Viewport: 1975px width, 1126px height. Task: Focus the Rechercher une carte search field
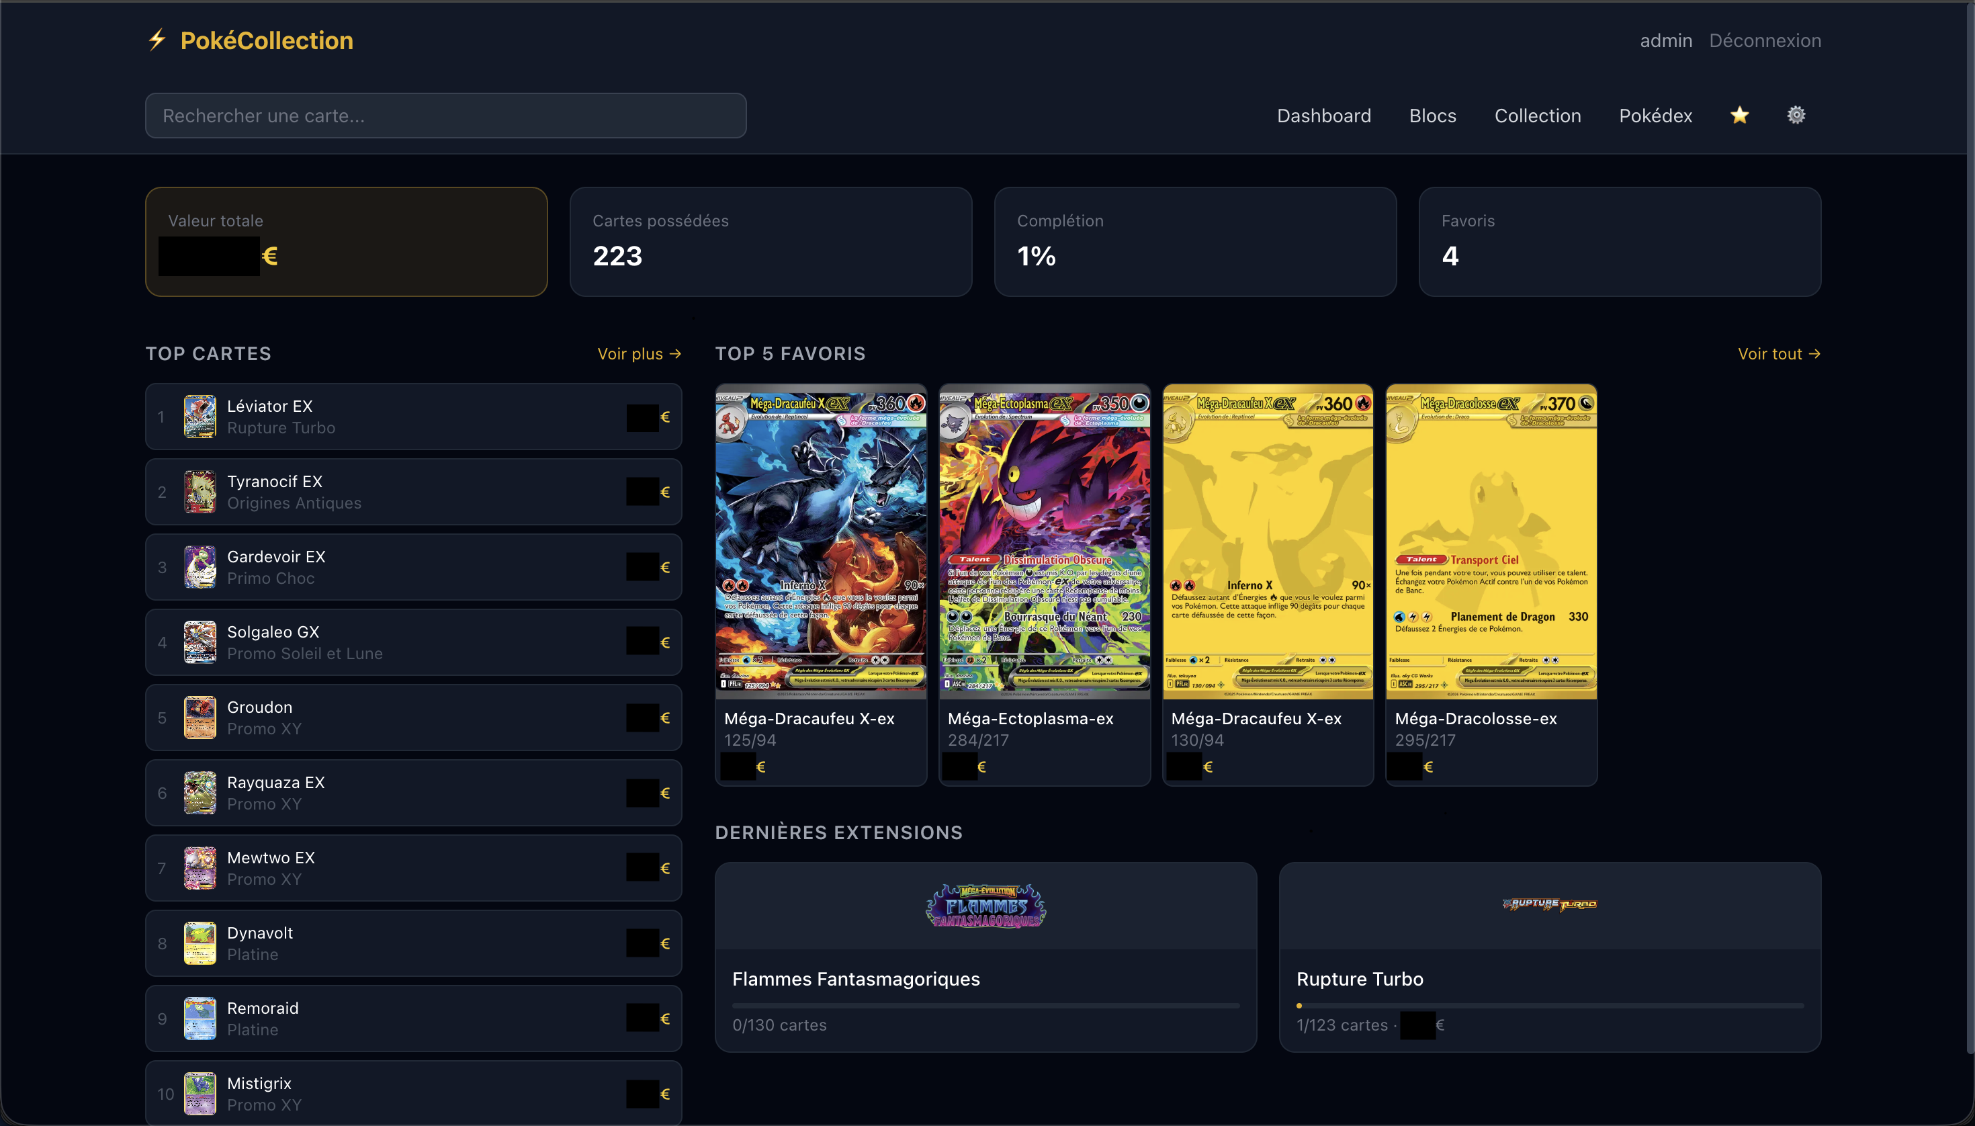446,116
